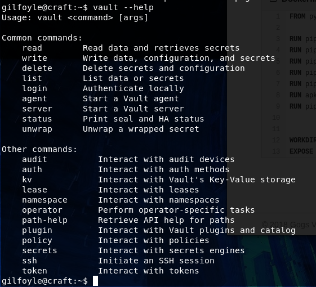
Task: Click the 'vault --help' typed command text
Action: point(123,8)
